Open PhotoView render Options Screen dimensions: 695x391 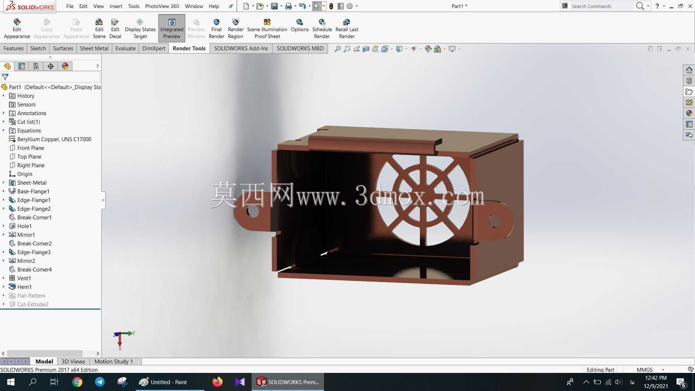click(300, 25)
